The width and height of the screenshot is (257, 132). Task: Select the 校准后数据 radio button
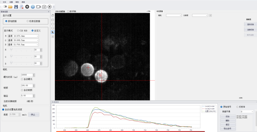coord(28,21)
